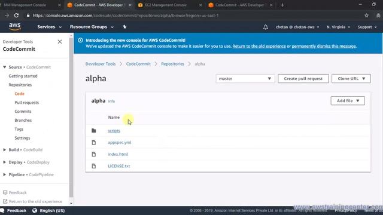Open a new browser tab
This screenshot has height=215, width=383.
click(x=282, y=5)
